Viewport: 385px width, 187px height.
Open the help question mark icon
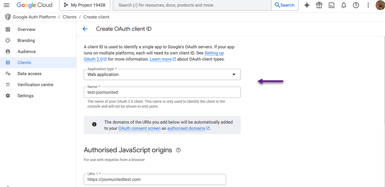[356, 5]
